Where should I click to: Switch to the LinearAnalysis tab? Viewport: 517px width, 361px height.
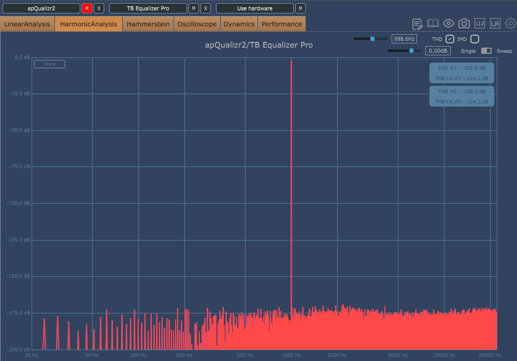27,24
